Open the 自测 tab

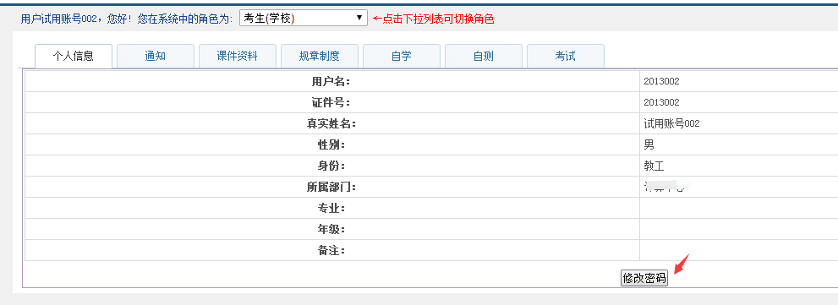484,56
